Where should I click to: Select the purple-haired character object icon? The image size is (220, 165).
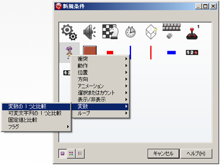[69, 53]
